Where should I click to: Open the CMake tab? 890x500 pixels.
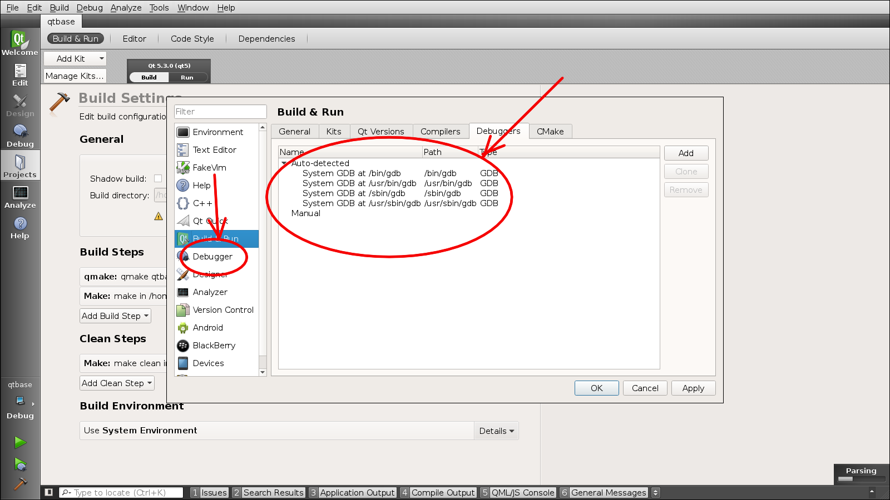tap(550, 132)
